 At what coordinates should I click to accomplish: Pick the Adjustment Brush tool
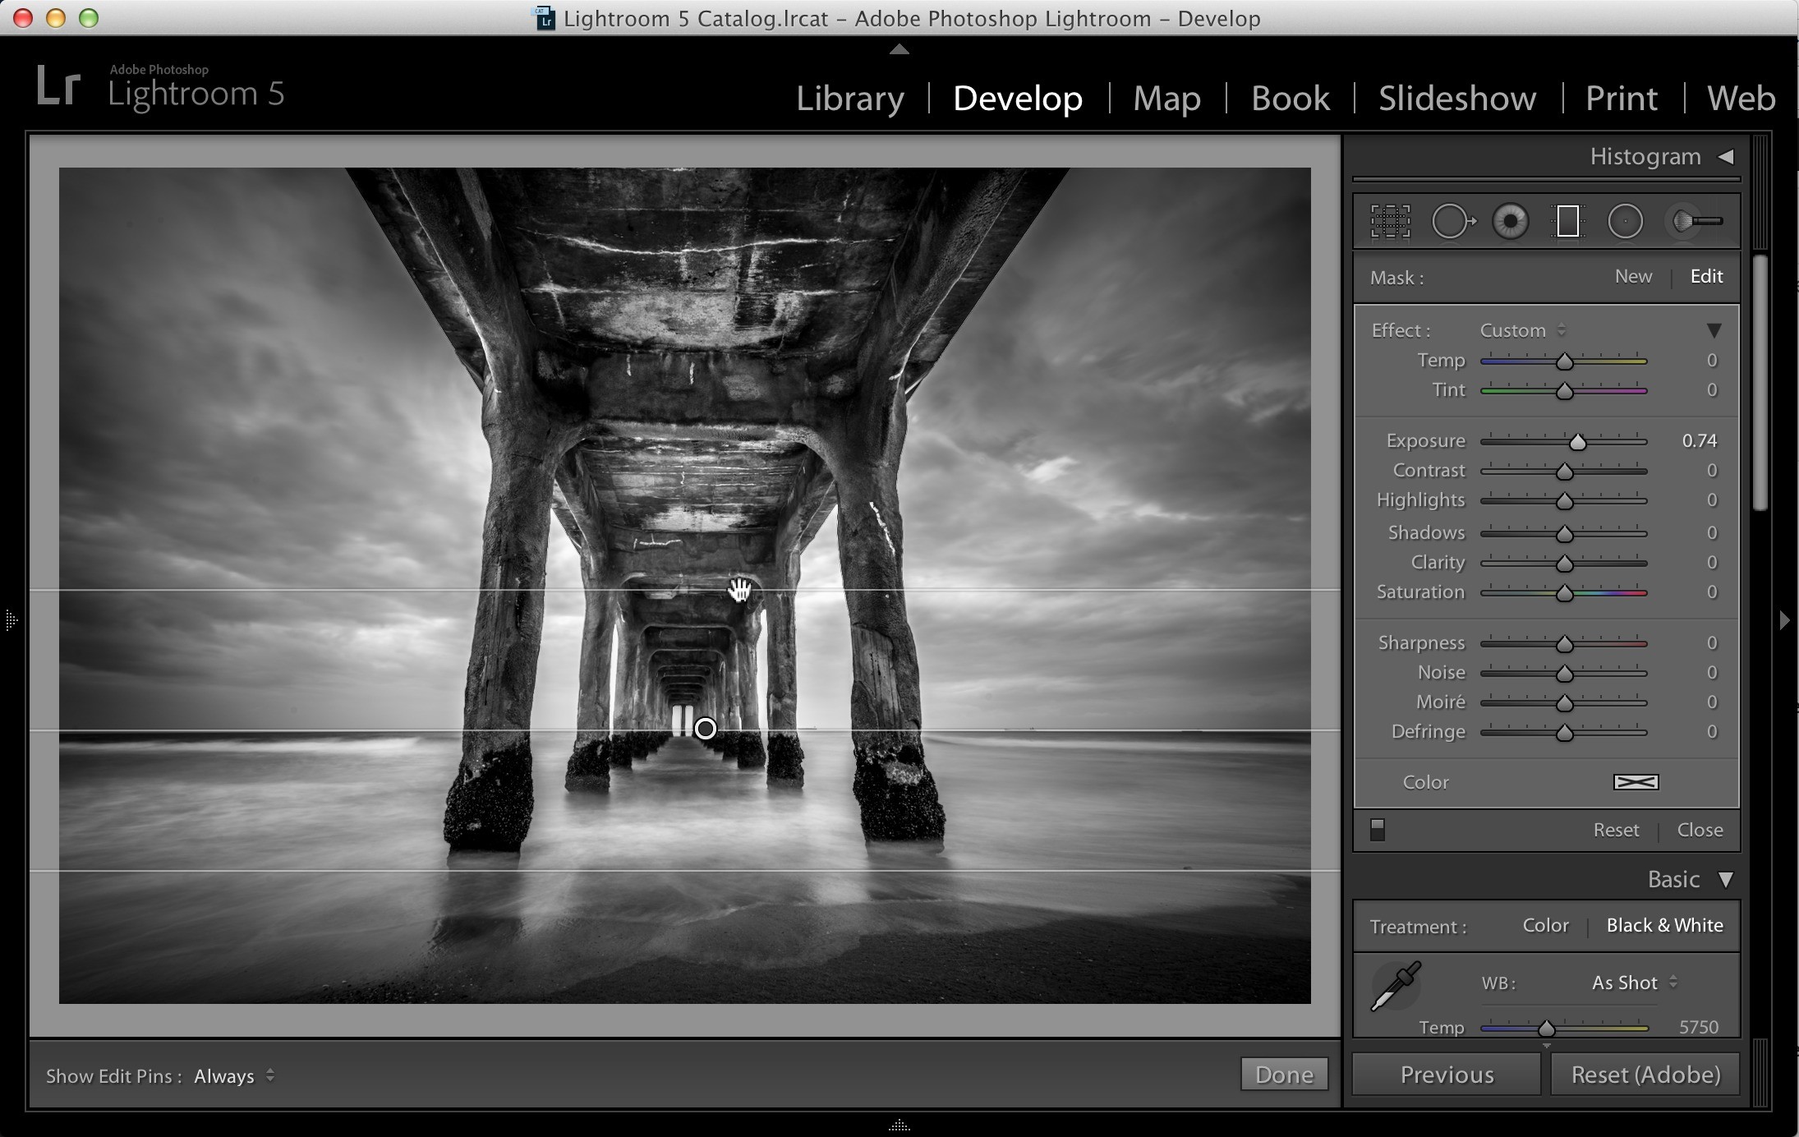pos(1695,222)
